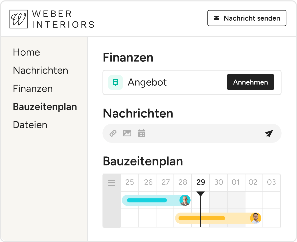Click the cyan task progress bar
The height and width of the screenshot is (242, 297).
[x=147, y=200]
